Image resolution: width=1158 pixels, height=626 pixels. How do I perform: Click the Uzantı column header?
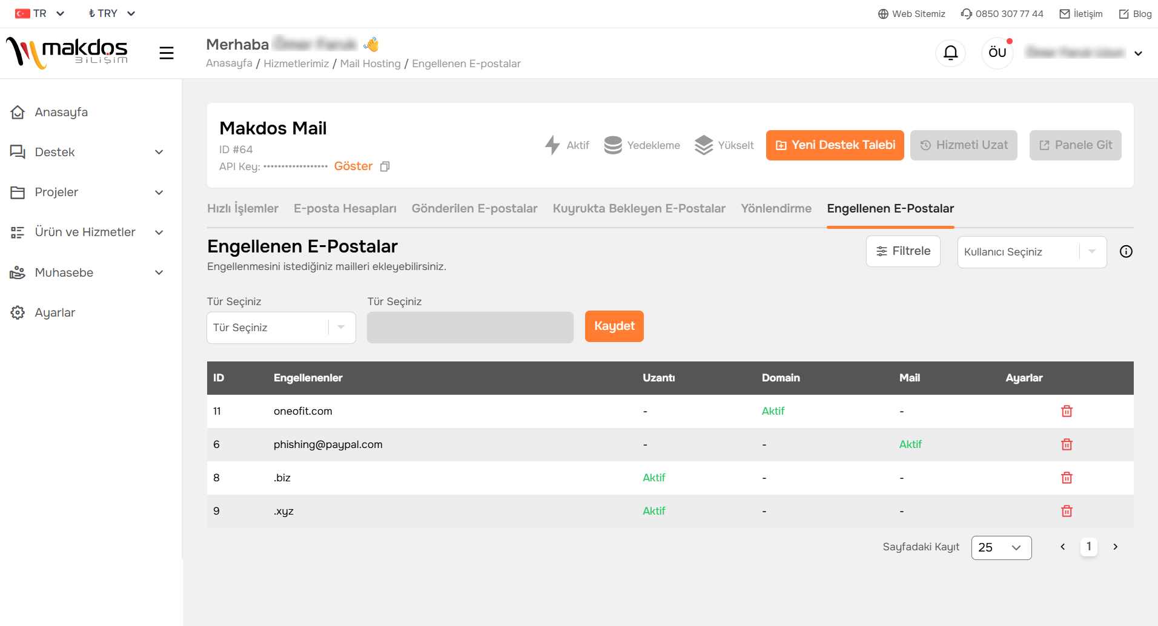tap(658, 378)
